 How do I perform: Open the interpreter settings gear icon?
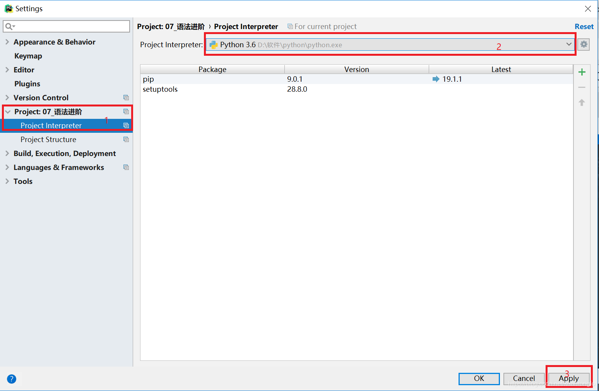[584, 44]
